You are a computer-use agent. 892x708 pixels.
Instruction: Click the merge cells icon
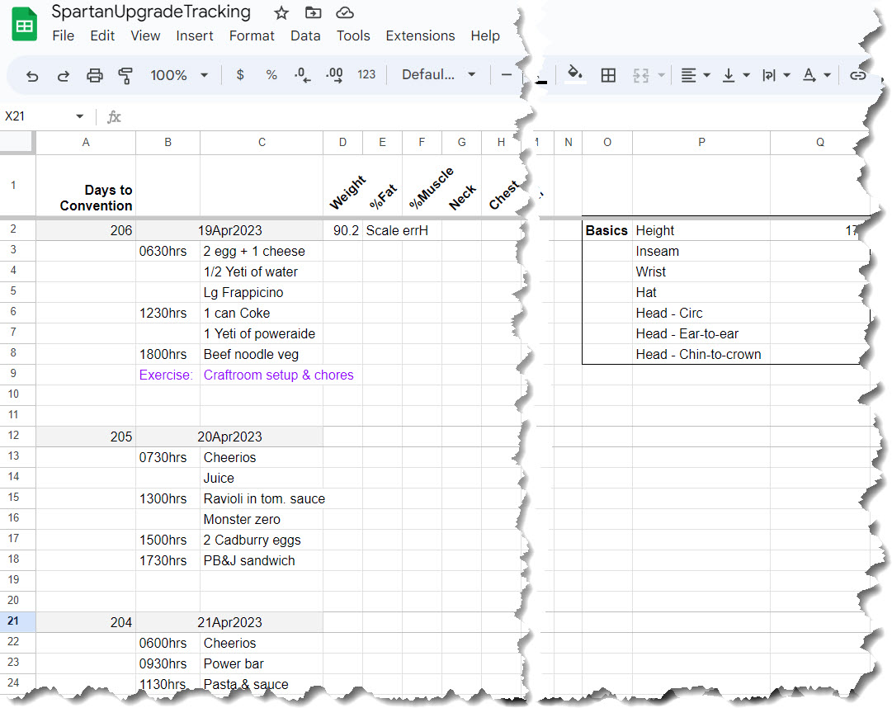click(x=641, y=75)
